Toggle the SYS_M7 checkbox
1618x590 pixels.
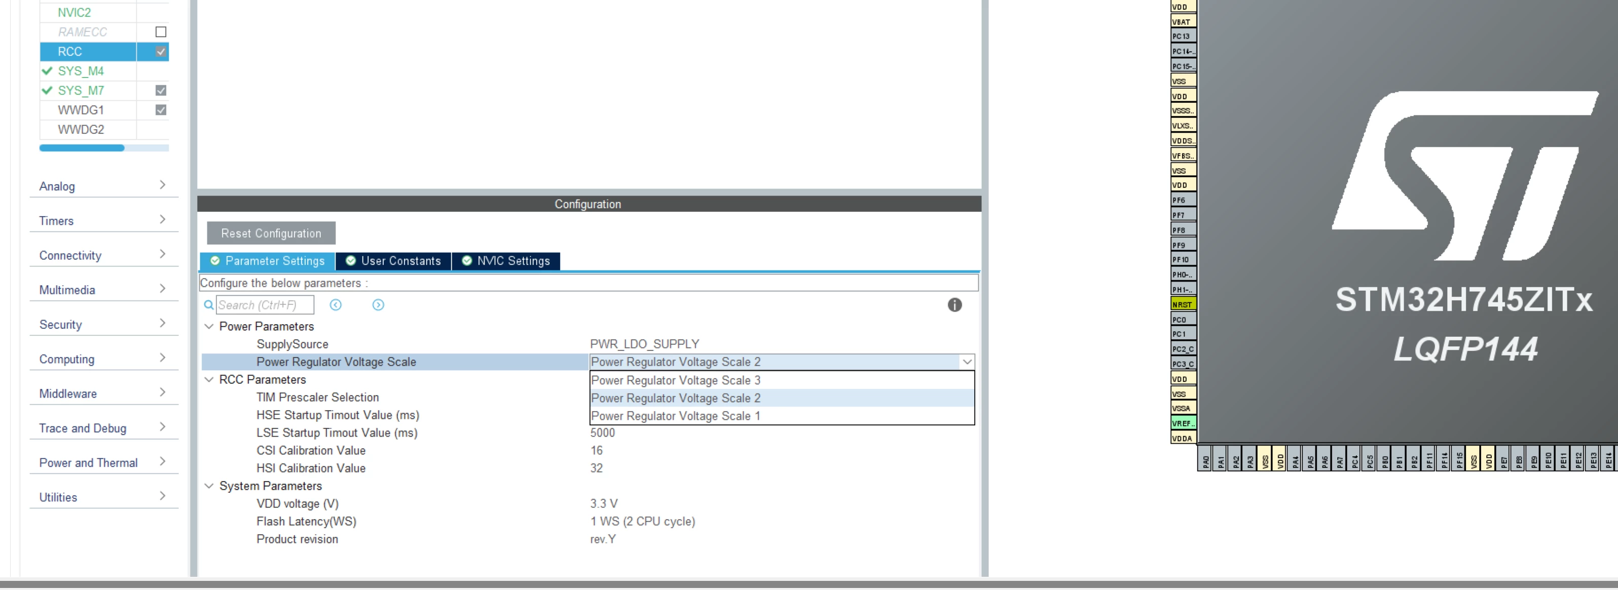(161, 90)
